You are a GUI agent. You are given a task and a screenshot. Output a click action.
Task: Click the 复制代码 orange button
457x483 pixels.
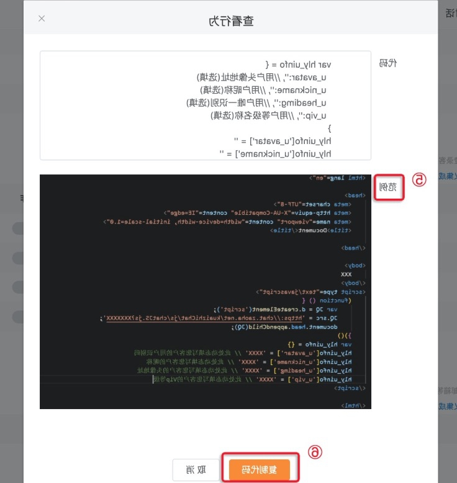(x=259, y=470)
